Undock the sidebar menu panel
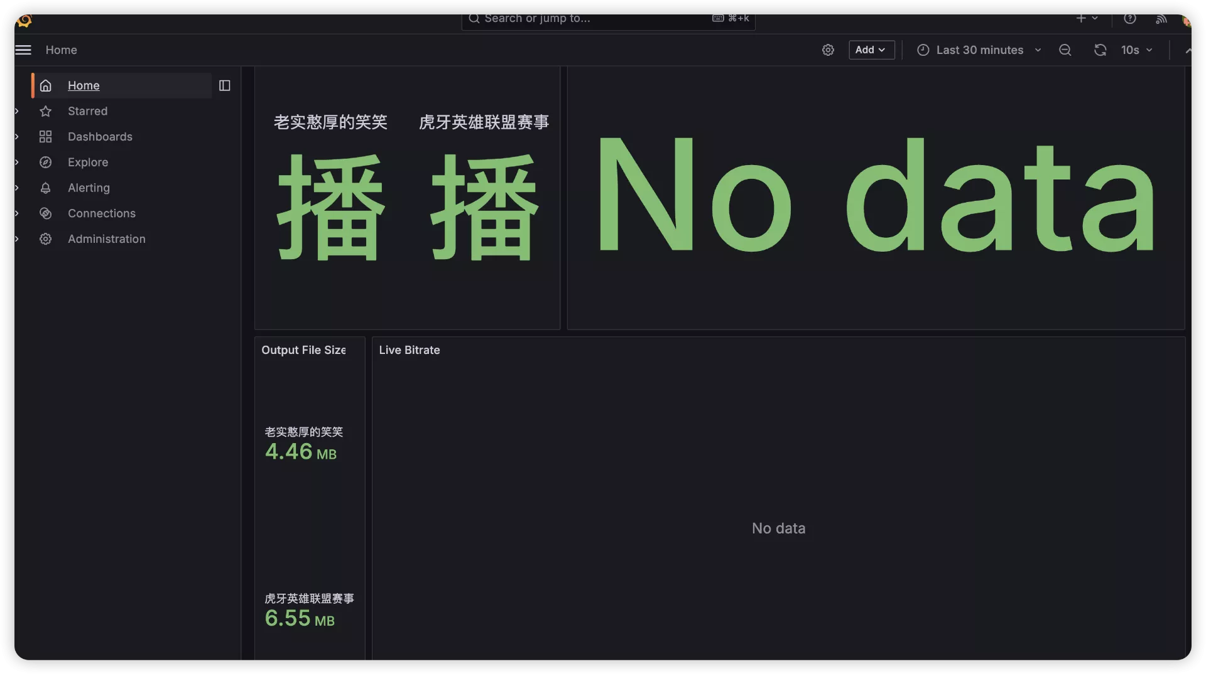This screenshot has height=674, width=1206. (x=224, y=86)
